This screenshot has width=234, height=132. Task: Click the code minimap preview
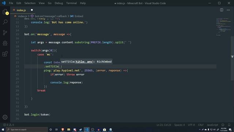[223, 27]
